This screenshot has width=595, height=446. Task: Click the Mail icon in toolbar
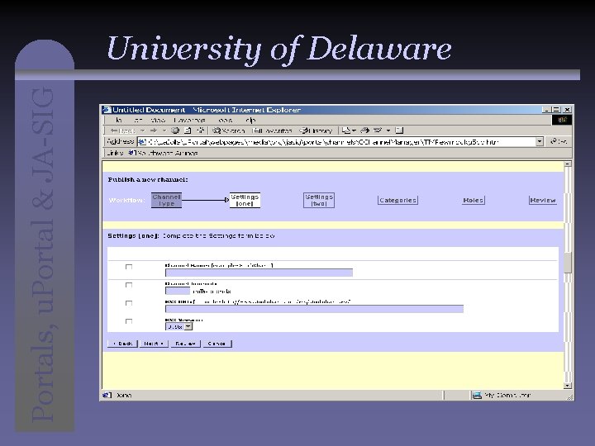(345, 130)
